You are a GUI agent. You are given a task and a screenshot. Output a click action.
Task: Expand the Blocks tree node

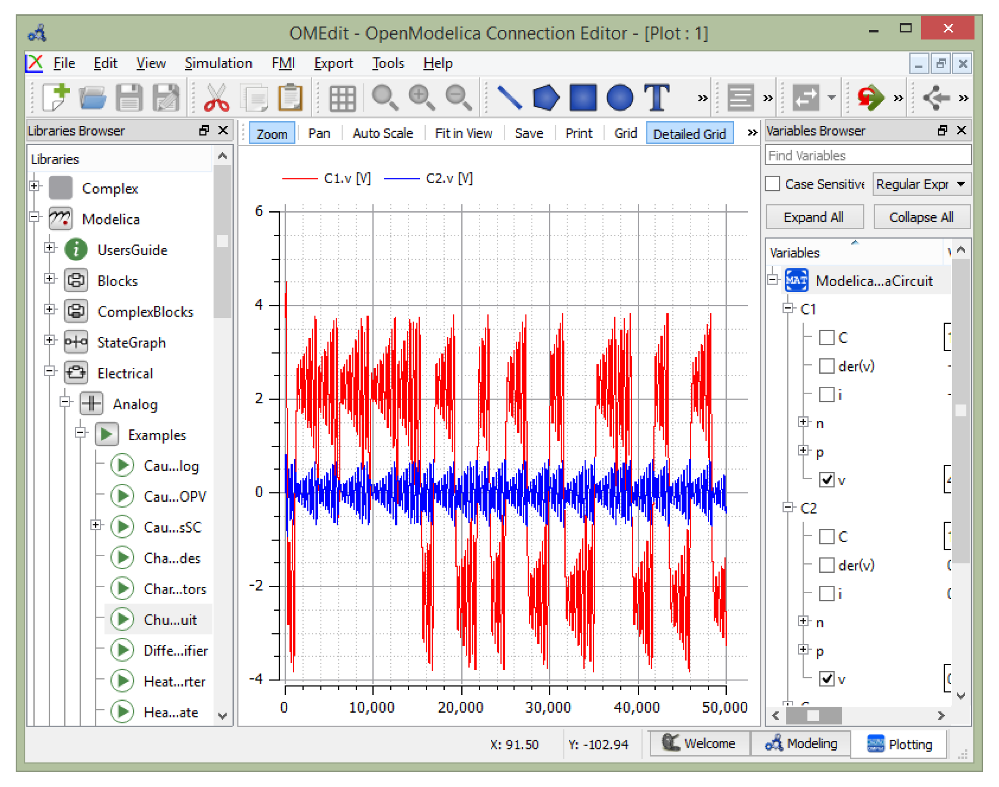[x=50, y=279]
